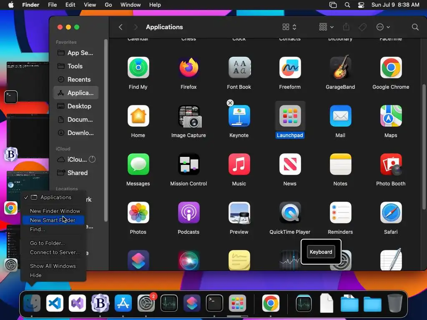Click the remove badge on Keynote

pyautogui.click(x=230, y=103)
